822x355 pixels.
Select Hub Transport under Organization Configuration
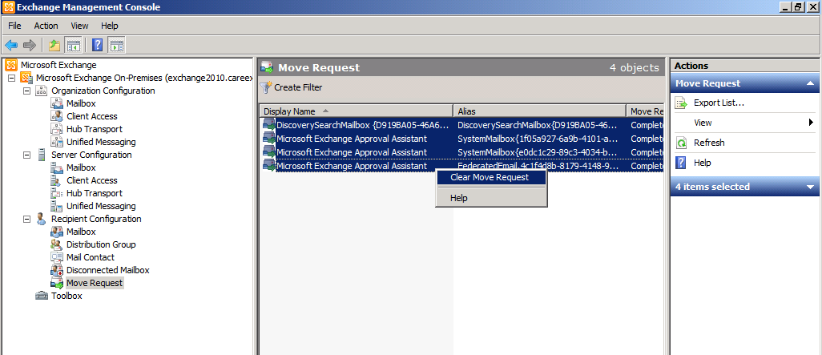[95, 129]
